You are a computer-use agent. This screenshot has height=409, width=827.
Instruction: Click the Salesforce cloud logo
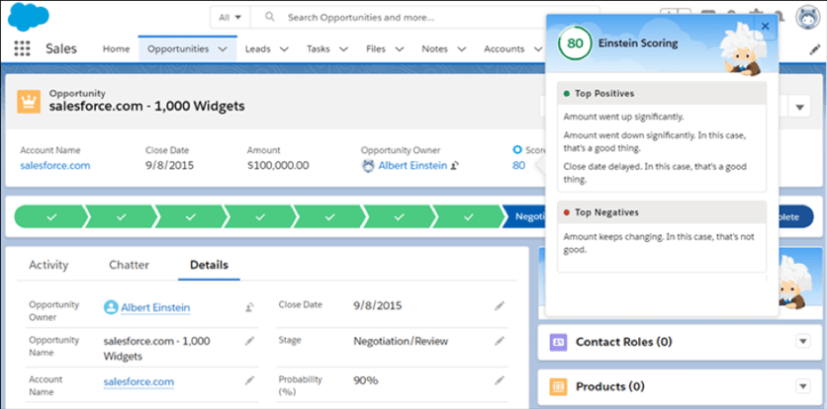(x=32, y=17)
